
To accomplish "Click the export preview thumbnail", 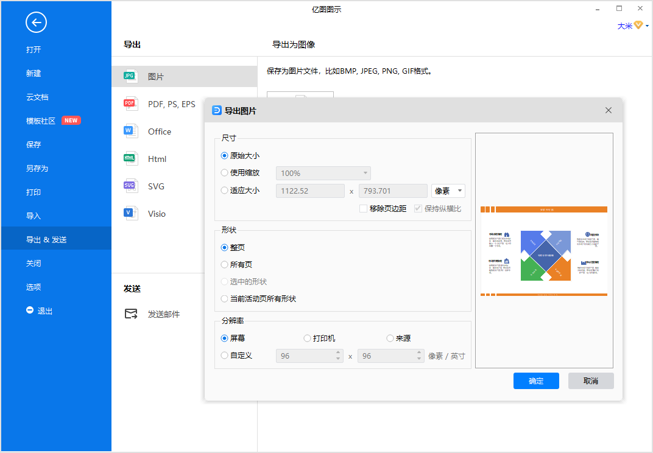I will [544, 251].
